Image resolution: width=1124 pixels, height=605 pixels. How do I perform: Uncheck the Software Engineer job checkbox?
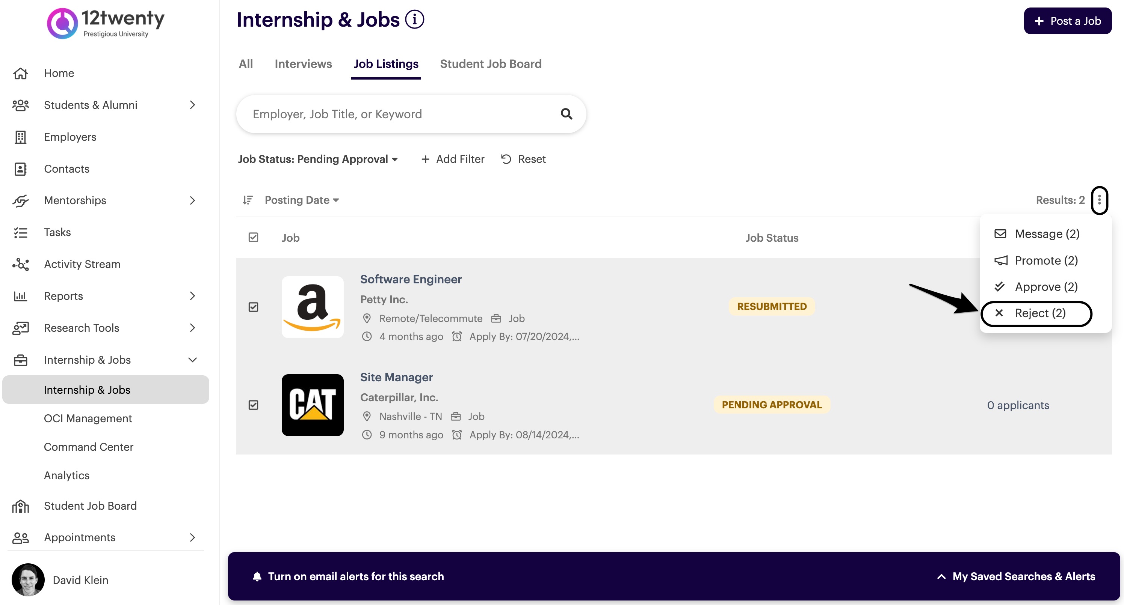(253, 307)
